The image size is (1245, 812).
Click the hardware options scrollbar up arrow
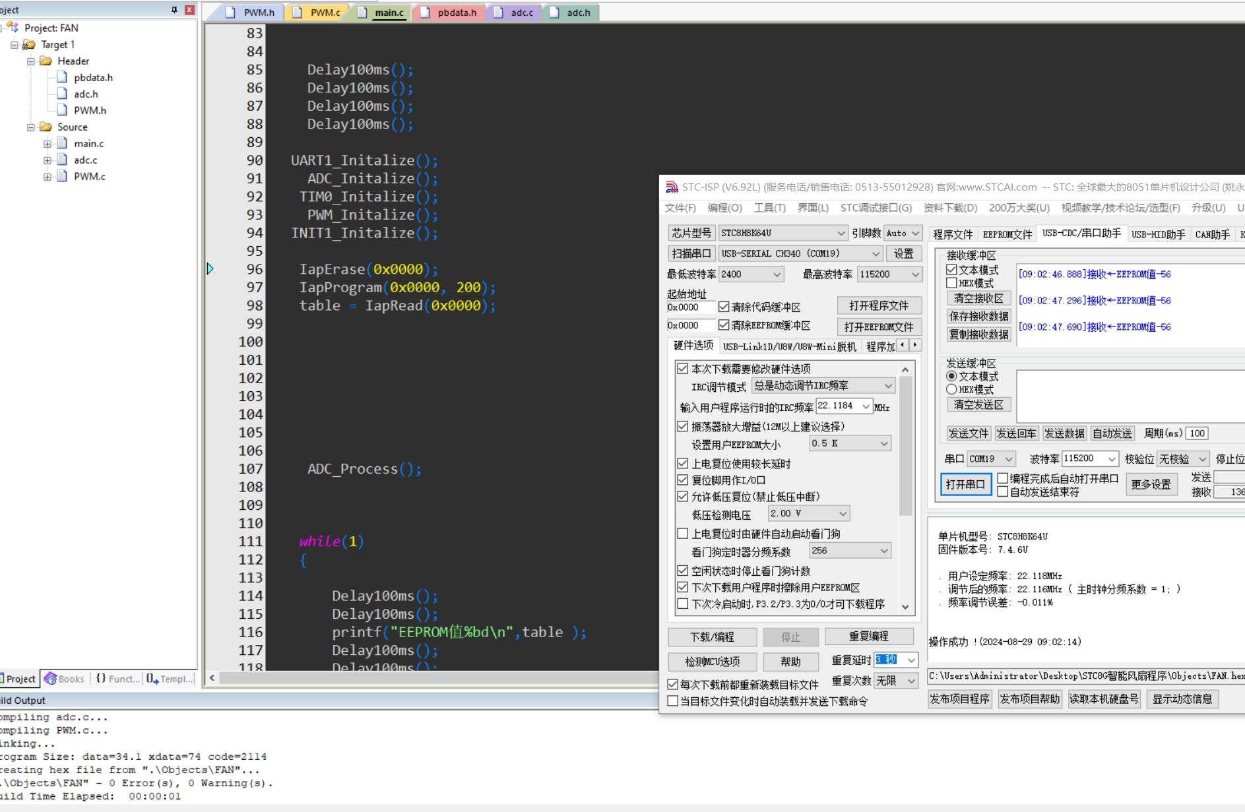point(906,369)
